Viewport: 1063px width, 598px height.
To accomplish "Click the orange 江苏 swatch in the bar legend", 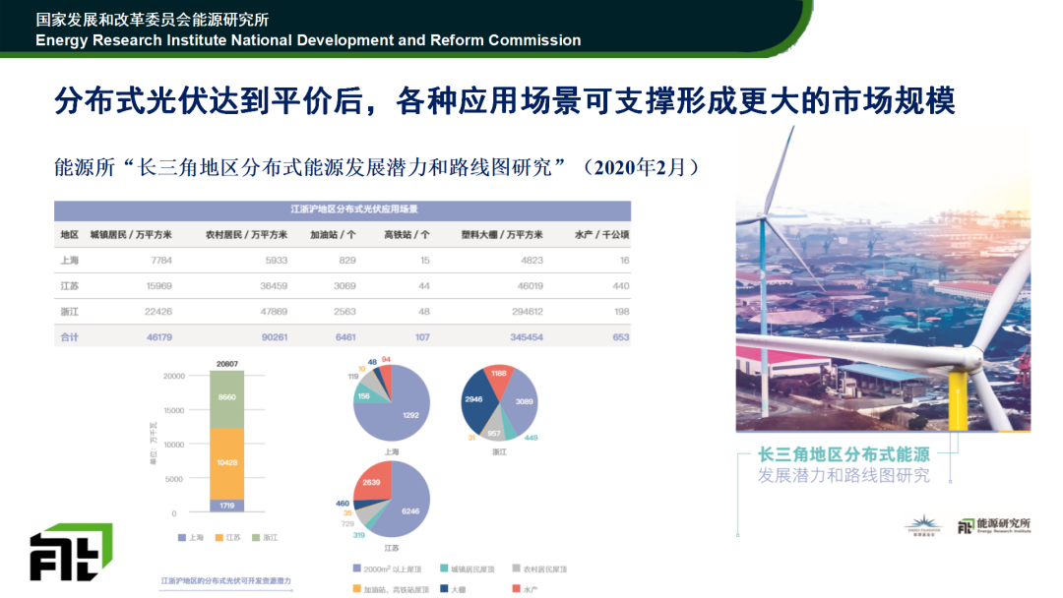I will [219, 538].
